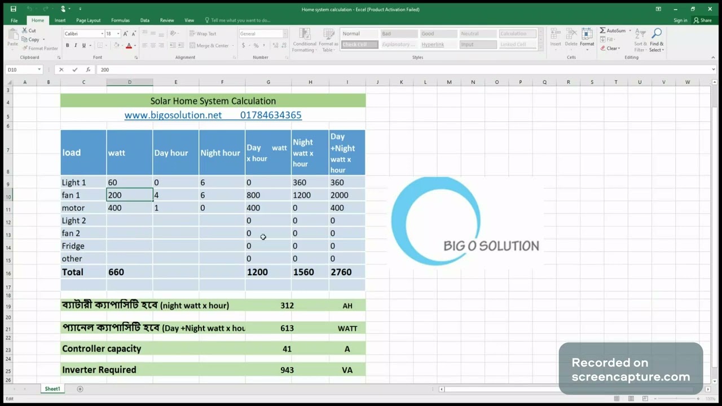Expand the Calibri font name dropdown
Screen dimensions: 722x406
(102, 34)
